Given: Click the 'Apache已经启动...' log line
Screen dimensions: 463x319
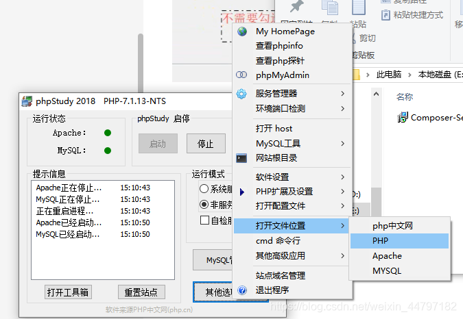Looking at the screenshot, I should [x=93, y=222].
